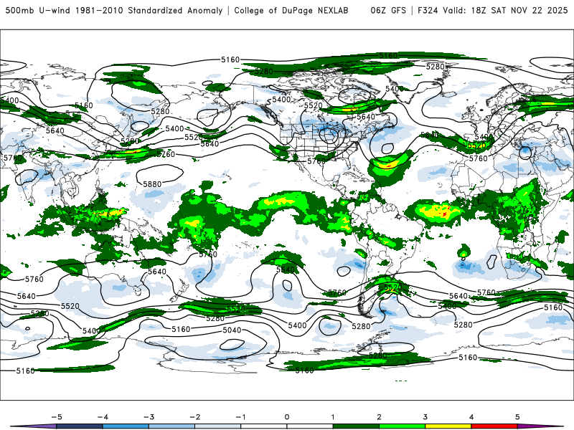Click the 5040 contour label
Viewport: 574px width, 430px height.
232,330
